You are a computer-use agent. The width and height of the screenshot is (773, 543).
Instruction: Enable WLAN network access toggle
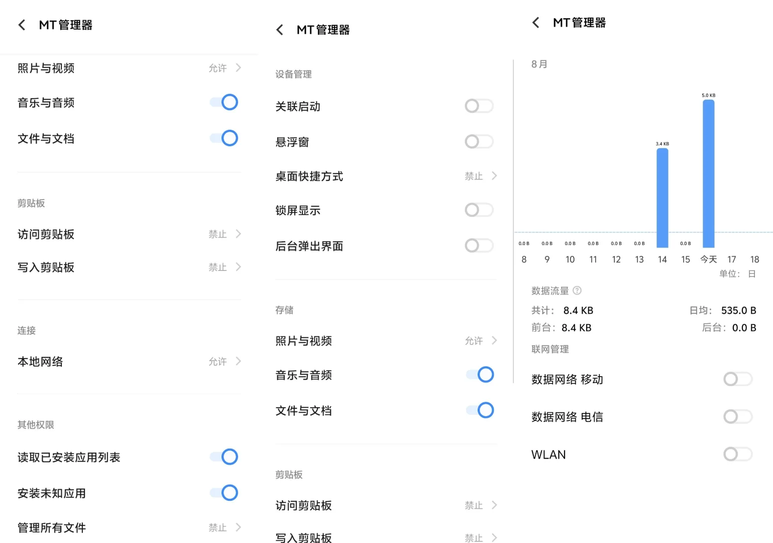pyautogui.click(x=737, y=454)
